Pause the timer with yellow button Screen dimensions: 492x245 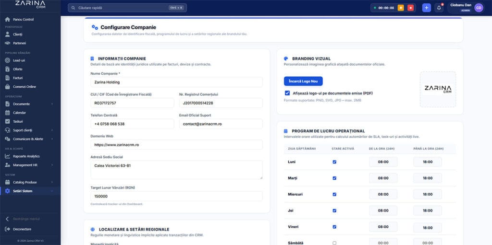[x=401, y=8]
